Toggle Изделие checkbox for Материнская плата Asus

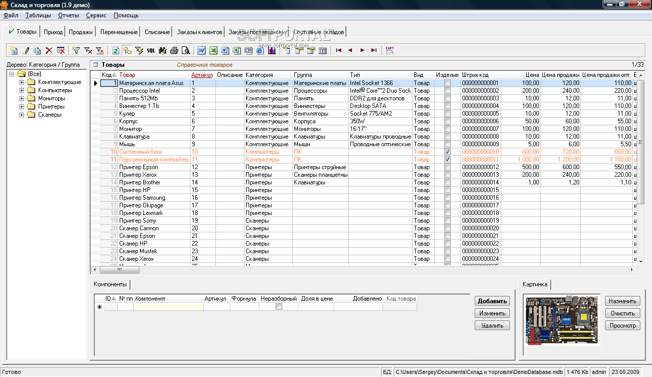click(x=447, y=83)
